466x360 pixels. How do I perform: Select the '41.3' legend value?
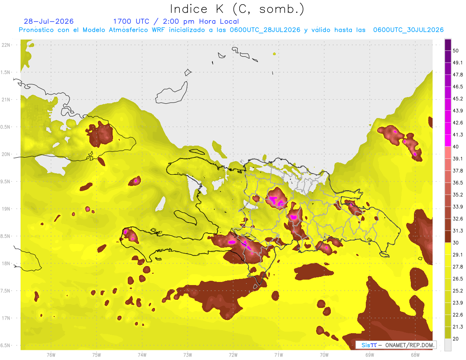click(458, 135)
